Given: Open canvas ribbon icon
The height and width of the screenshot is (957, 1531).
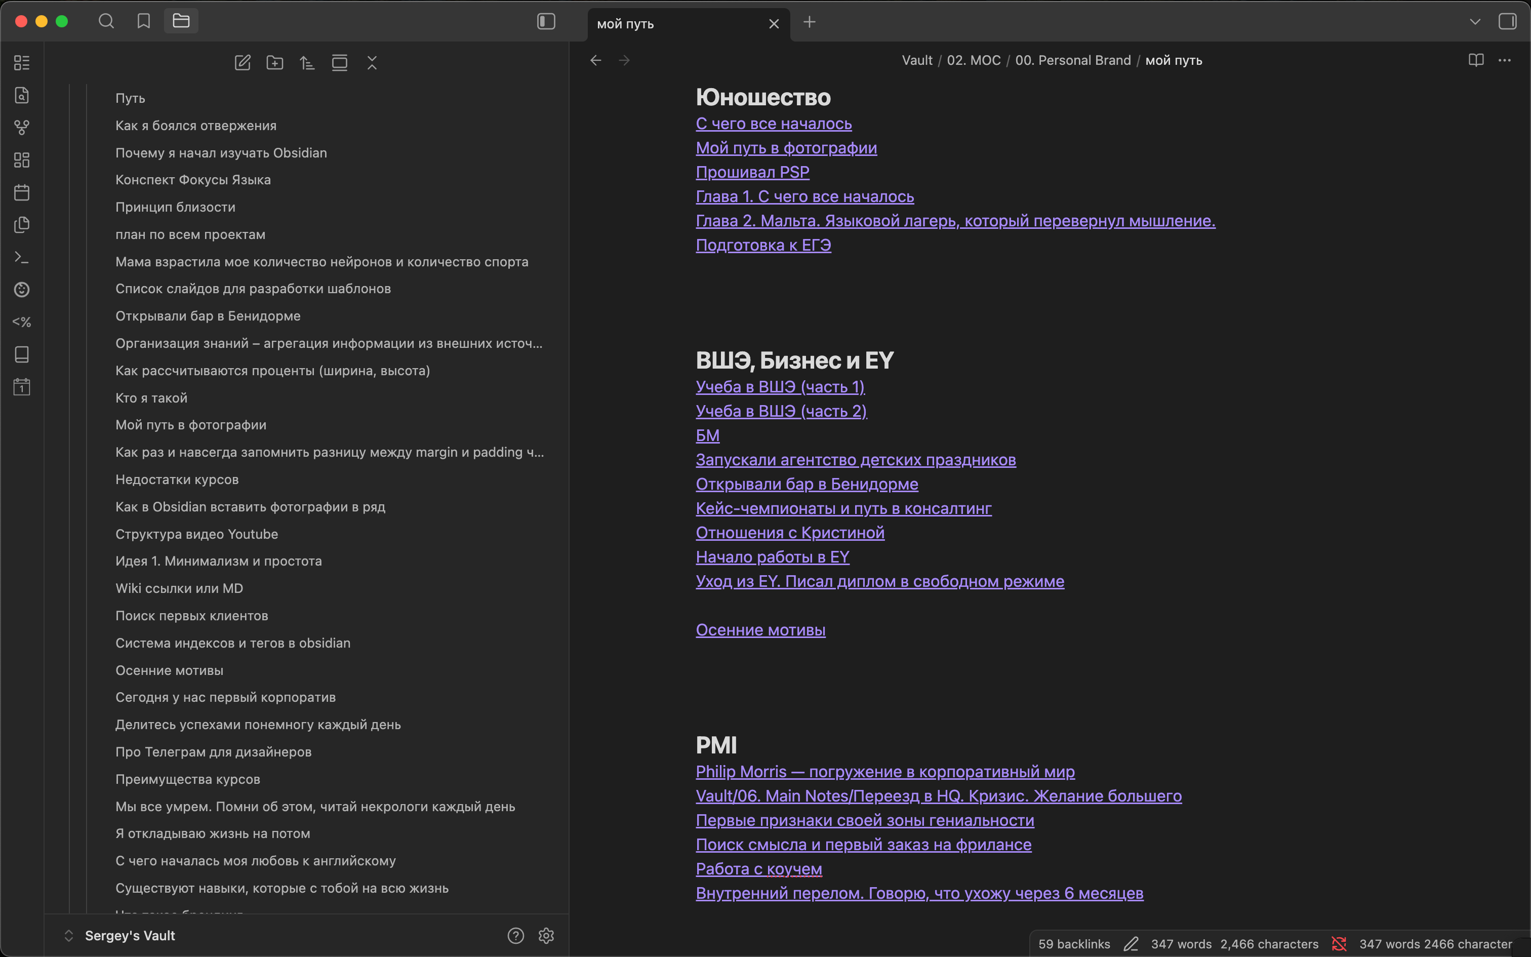Looking at the screenshot, I should [22, 159].
